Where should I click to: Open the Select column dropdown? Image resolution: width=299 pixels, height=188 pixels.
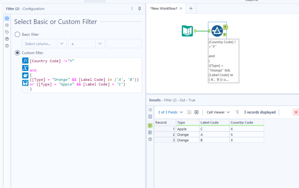pos(44,44)
